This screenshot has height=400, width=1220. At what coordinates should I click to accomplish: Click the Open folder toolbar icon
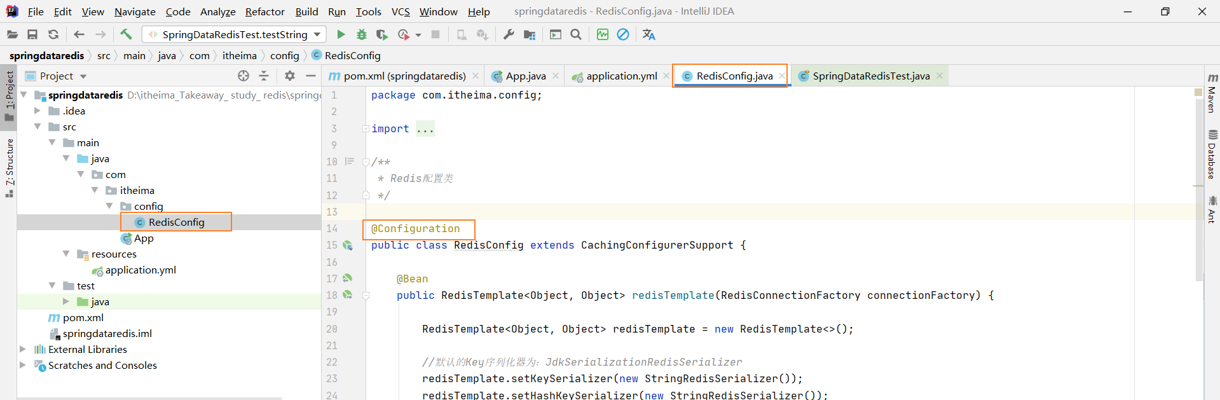click(x=12, y=34)
